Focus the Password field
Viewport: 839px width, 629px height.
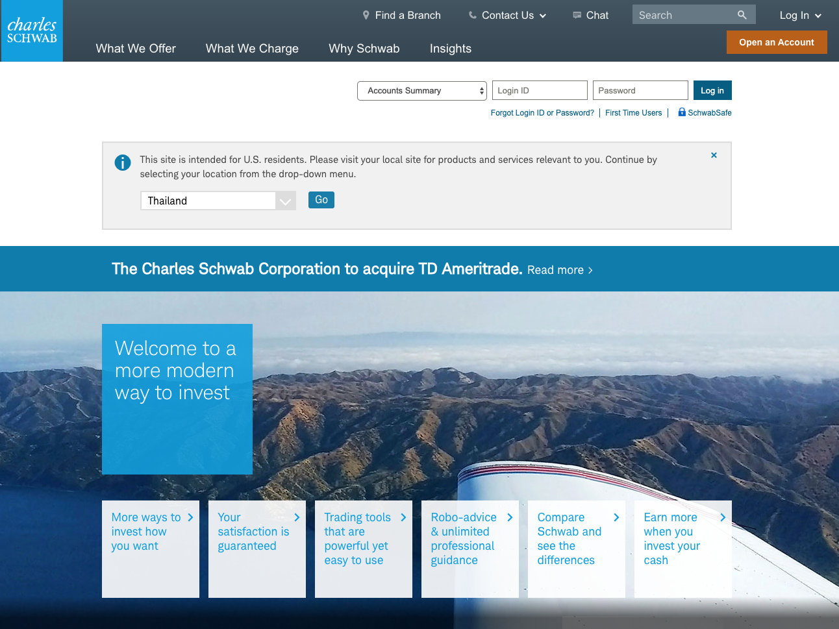pyautogui.click(x=640, y=90)
